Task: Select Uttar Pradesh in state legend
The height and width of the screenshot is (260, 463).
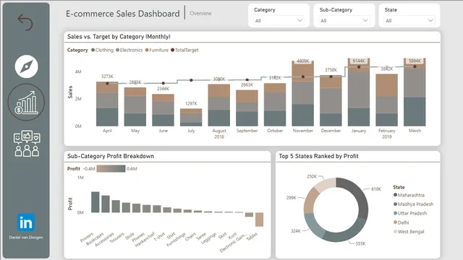Action: click(410, 214)
